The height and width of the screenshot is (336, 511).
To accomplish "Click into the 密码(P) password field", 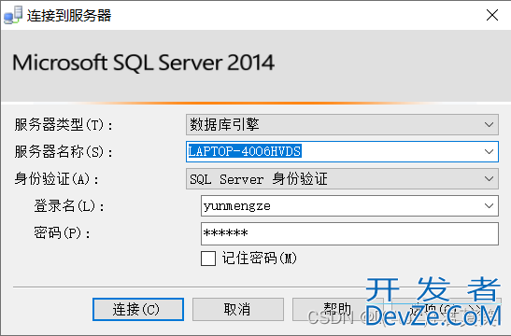I will [x=349, y=233].
